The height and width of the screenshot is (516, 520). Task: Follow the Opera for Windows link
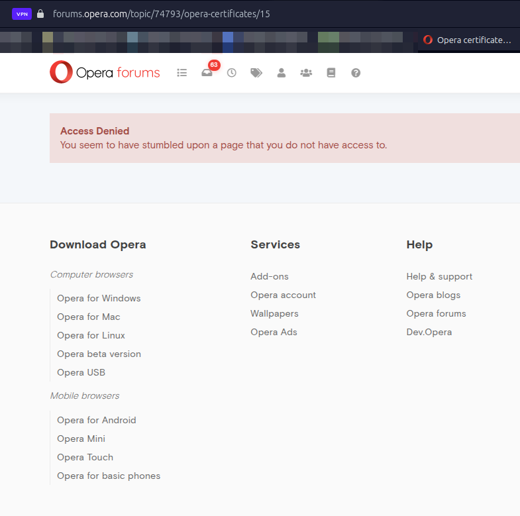pyautogui.click(x=99, y=298)
